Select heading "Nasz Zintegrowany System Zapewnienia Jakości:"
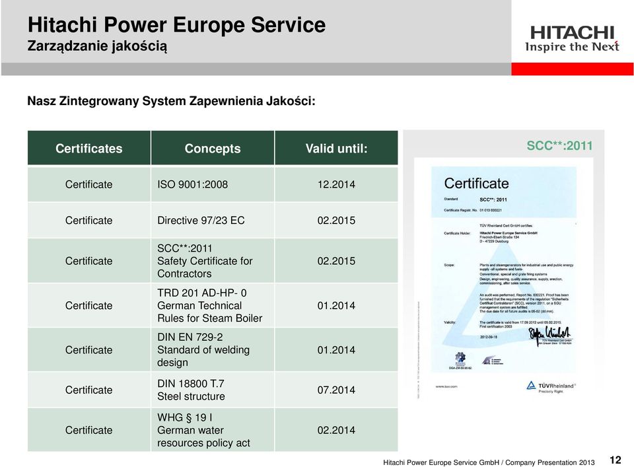The height and width of the screenshot is (467, 634). (x=171, y=100)
